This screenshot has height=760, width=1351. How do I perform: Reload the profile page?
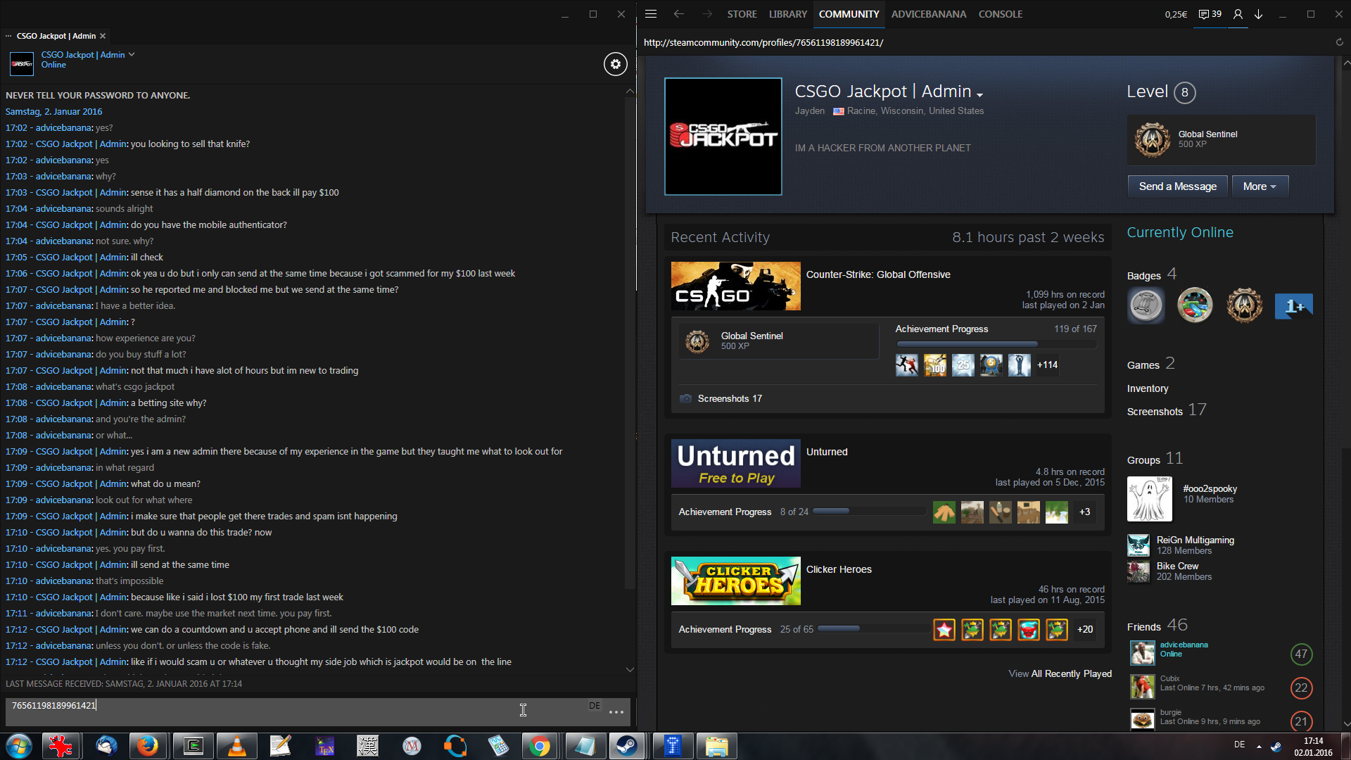pos(1339,42)
